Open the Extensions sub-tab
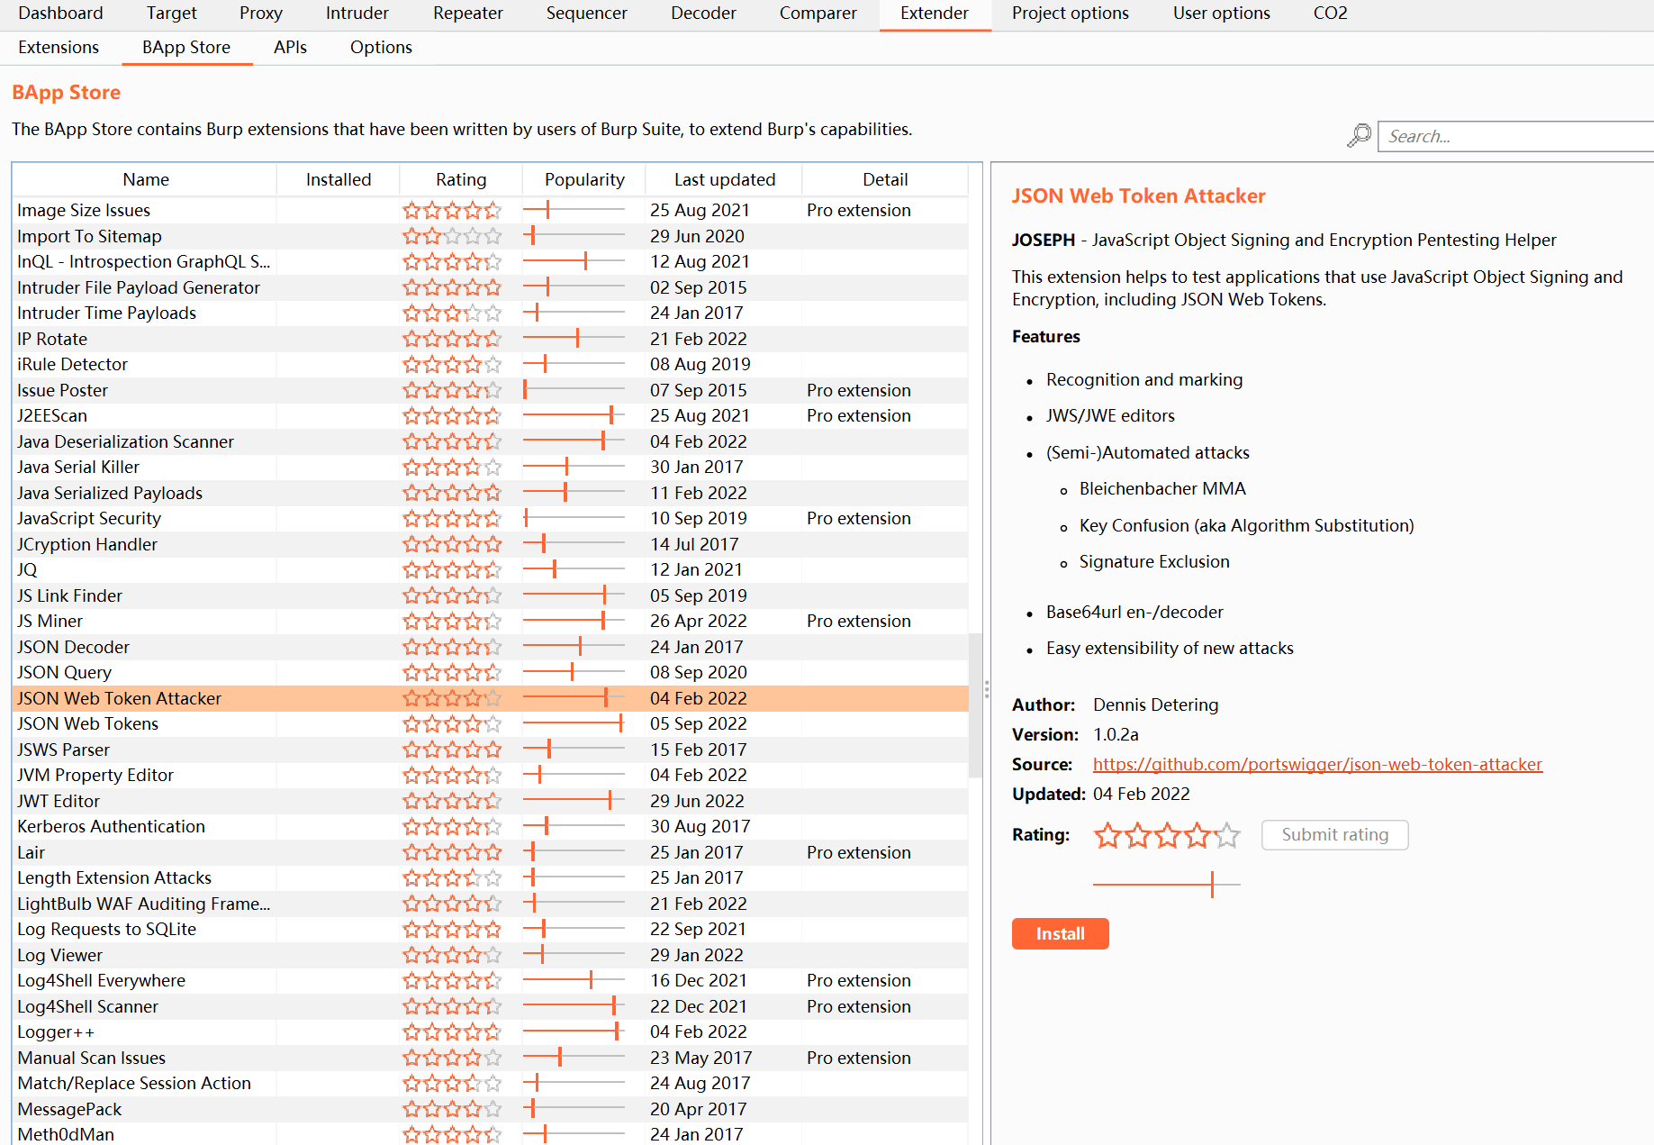 point(59,48)
